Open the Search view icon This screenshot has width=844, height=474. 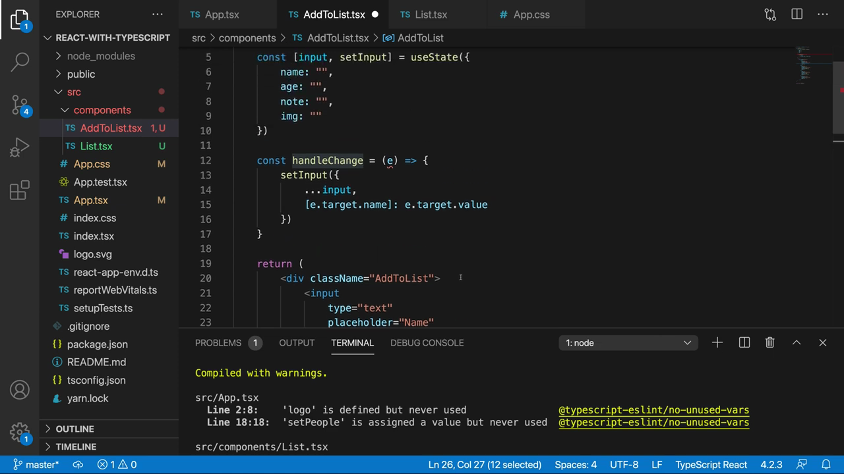click(x=20, y=62)
